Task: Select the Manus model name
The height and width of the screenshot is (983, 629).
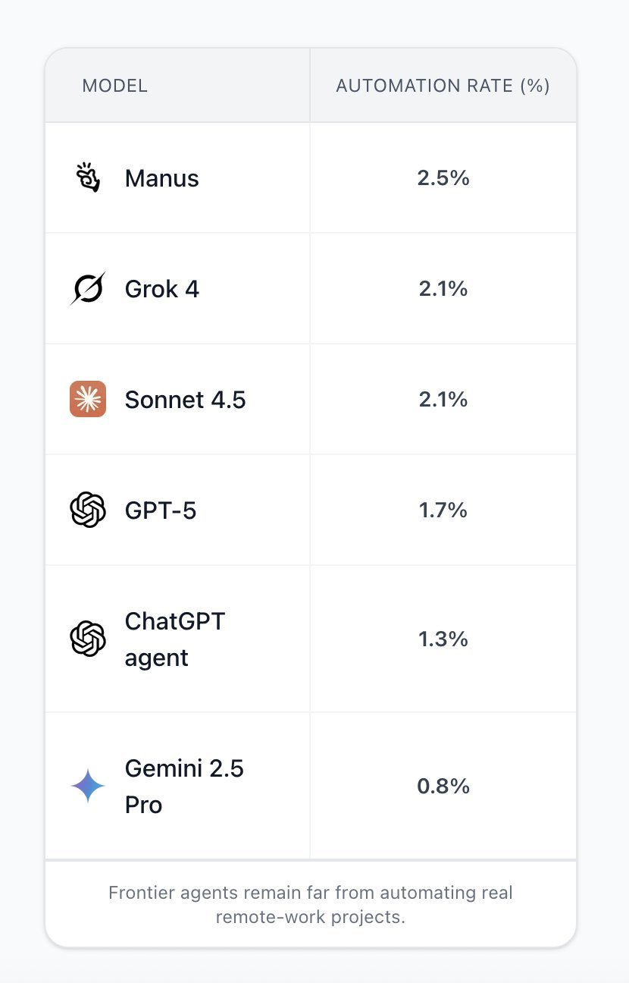Action: [161, 178]
